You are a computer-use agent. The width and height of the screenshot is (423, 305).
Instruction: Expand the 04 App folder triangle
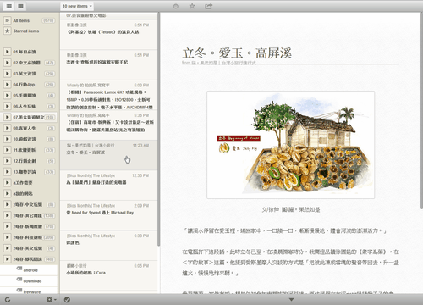tap(7, 85)
